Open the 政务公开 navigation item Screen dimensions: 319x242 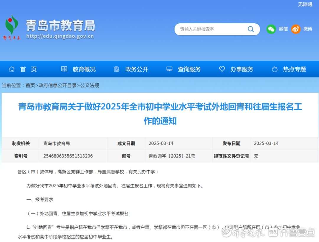[137, 69]
